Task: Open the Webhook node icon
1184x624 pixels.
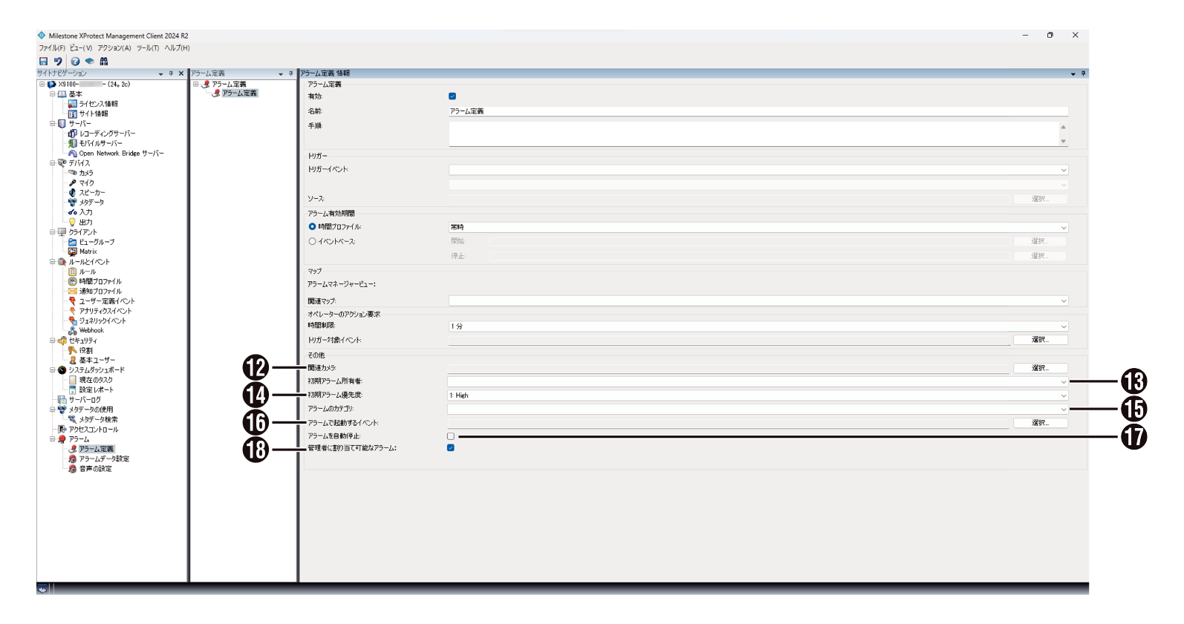Action: 73,331
